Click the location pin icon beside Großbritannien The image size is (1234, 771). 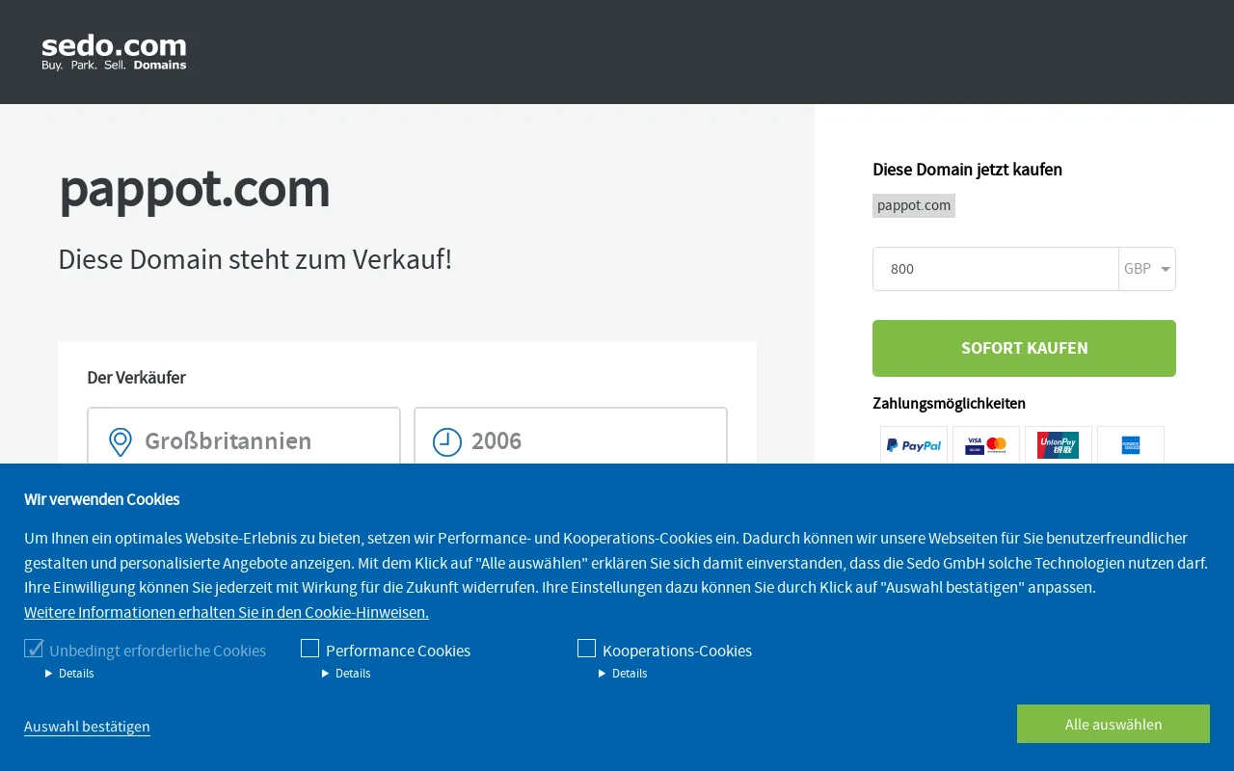point(120,442)
